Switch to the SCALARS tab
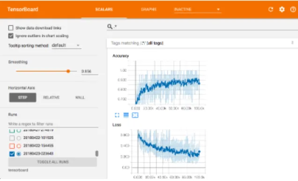 coord(104,9)
